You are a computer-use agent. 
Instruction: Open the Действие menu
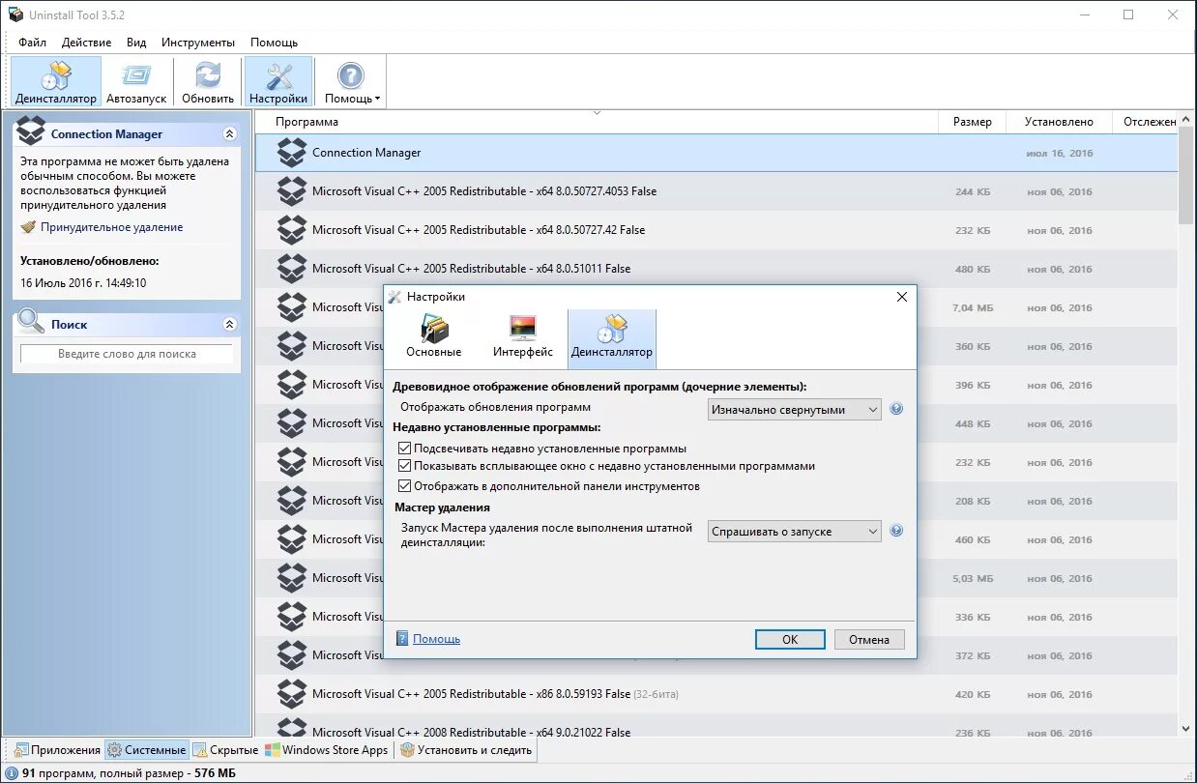(86, 43)
